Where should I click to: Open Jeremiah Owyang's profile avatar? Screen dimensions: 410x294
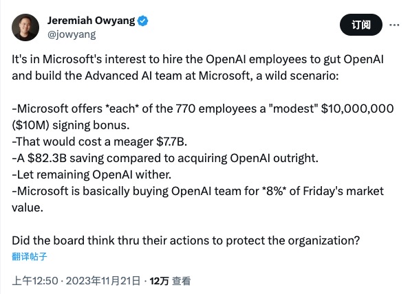tap(25, 27)
